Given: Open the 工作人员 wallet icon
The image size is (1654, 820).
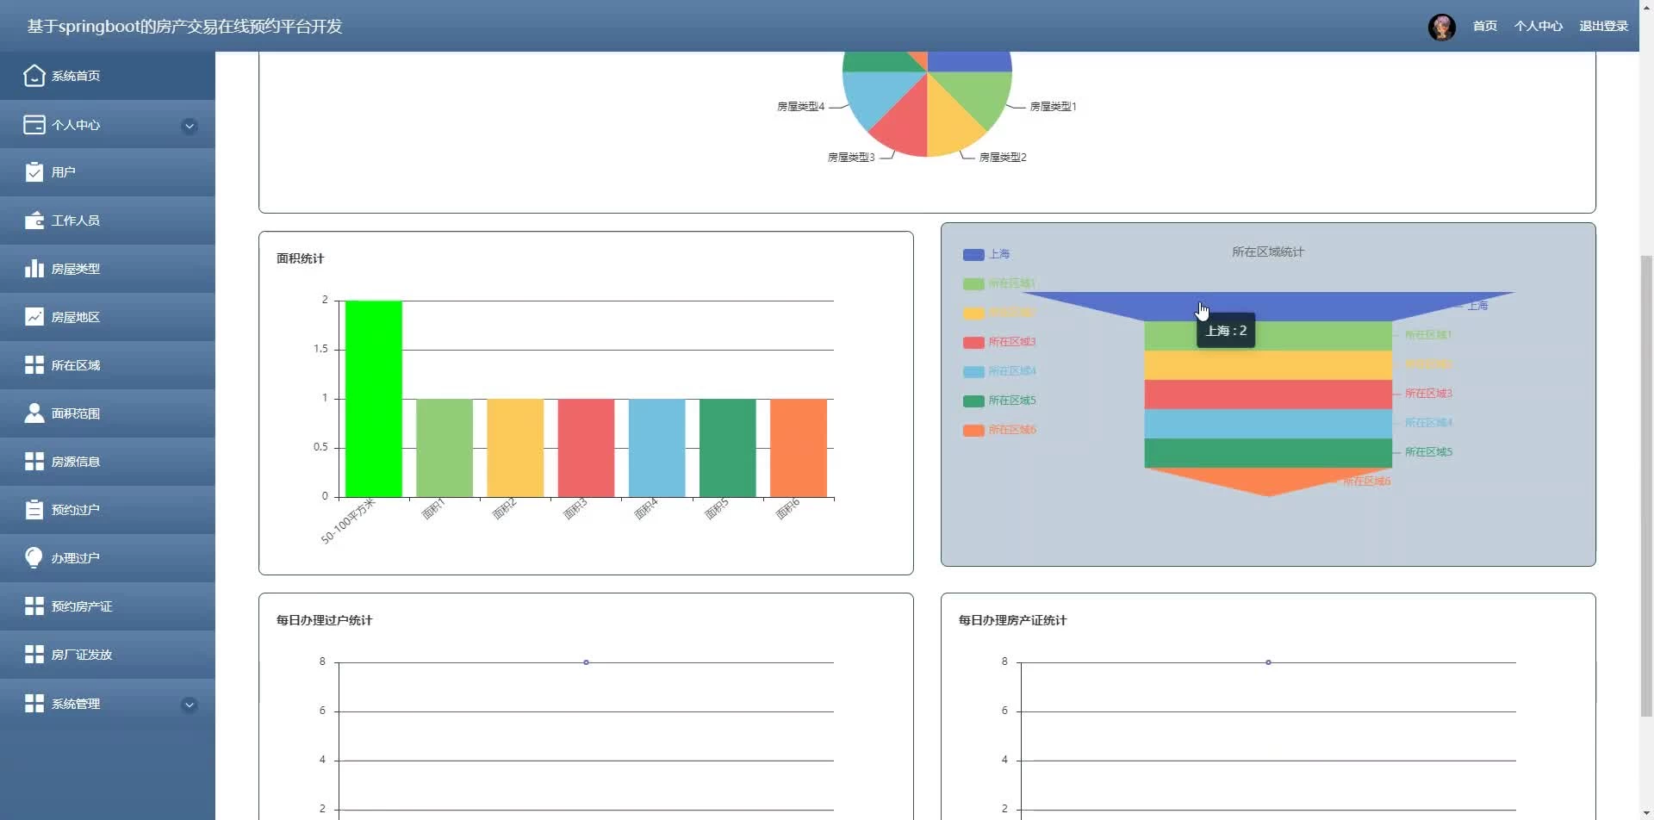Looking at the screenshot, I should coord(34,221).
